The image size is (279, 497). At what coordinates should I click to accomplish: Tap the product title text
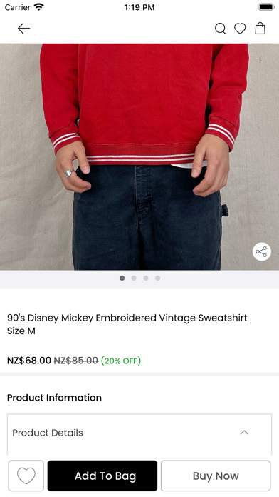[127, 324]
